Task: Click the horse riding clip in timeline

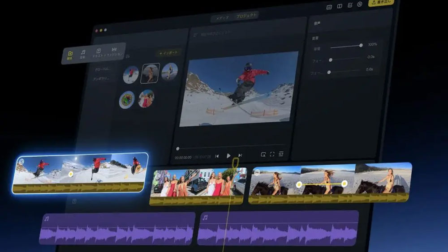Action: [x=330, y=184]
